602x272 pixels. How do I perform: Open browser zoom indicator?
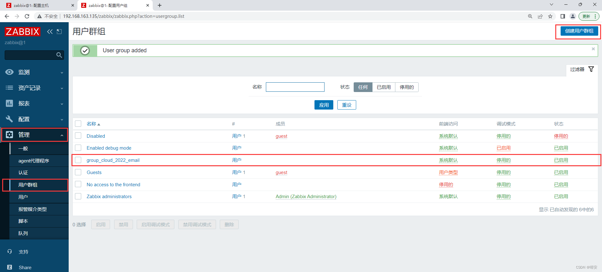click(x=530, y=16)
